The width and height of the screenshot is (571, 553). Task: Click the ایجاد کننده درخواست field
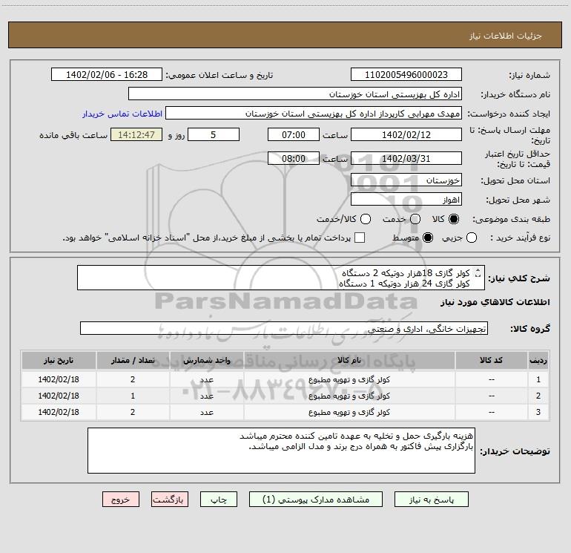314,114
